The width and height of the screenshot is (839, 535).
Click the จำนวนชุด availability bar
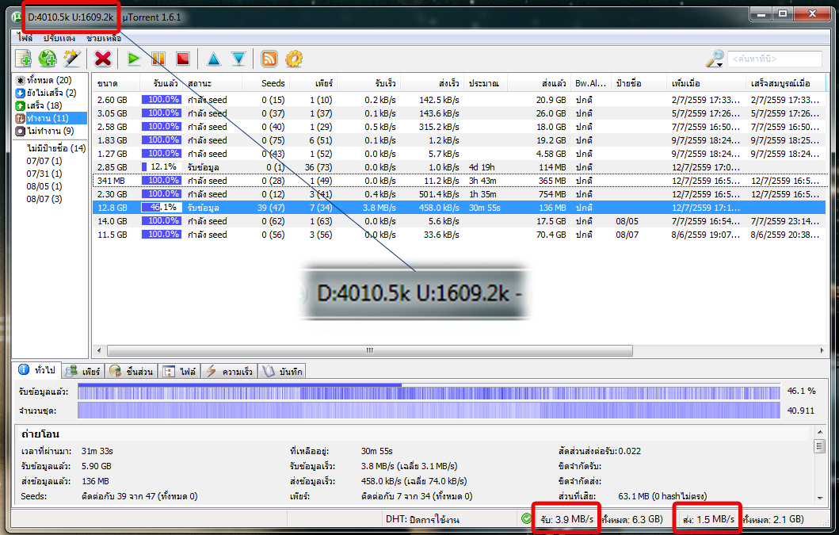point(429,411)
